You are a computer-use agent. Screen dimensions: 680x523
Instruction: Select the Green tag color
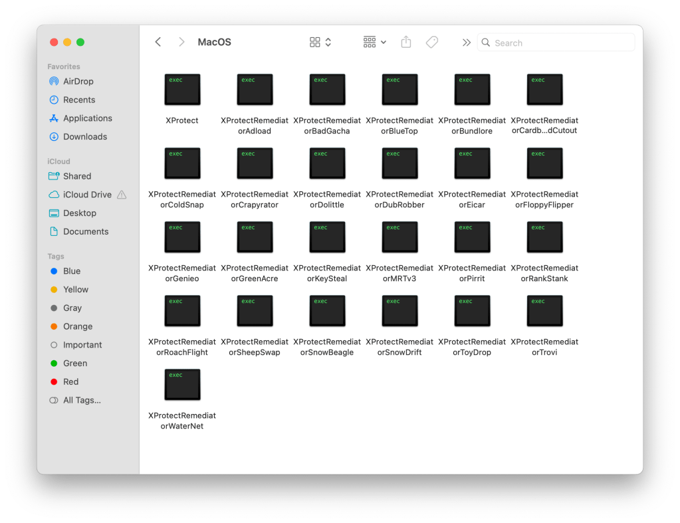75,363
